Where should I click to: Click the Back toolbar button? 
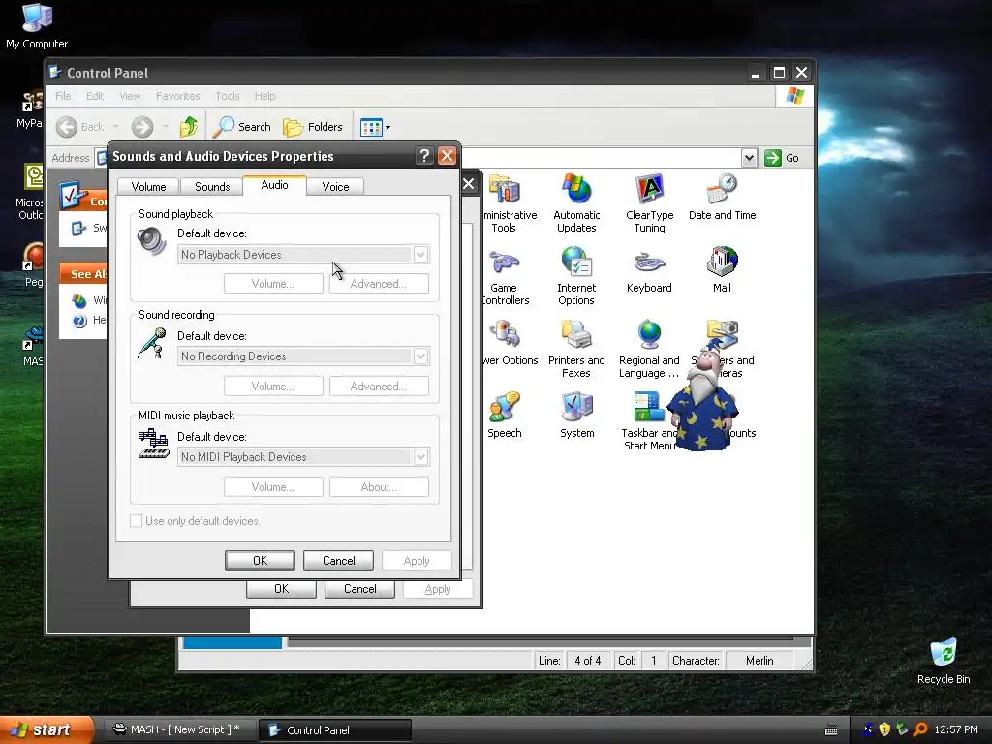[80, 127]
